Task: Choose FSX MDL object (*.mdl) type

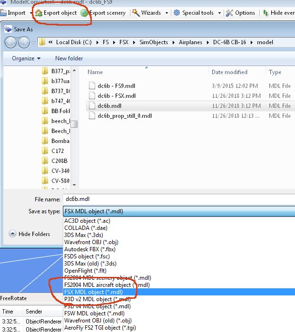Action: point(179,292)
